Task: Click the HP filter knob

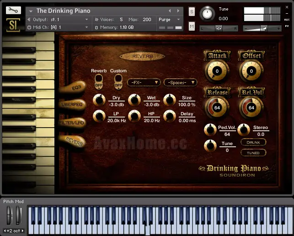Action: (134, 116)
